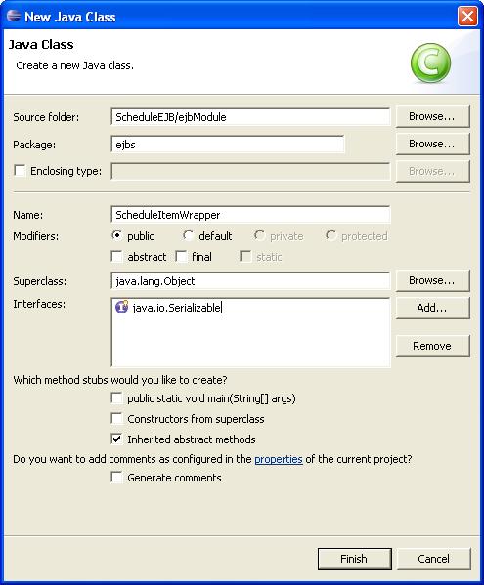Viewport: 484px width, 585px height.
Task: Enable the final modifier checkbox
Action: click(x=181, y=256)
